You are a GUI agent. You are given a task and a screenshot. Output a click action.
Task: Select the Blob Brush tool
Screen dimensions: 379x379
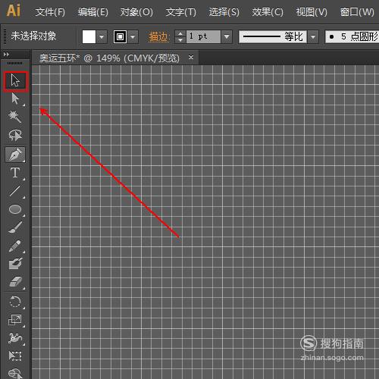coord(15,264)
